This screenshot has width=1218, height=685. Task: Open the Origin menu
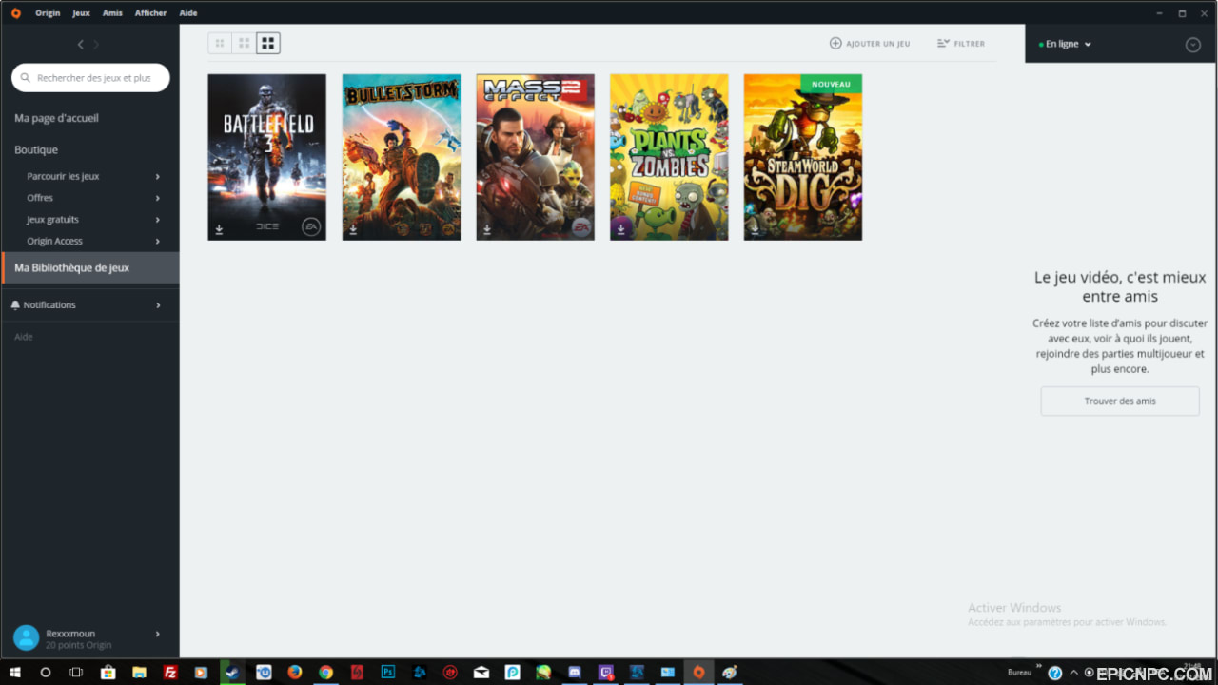[x=48, y=13]
